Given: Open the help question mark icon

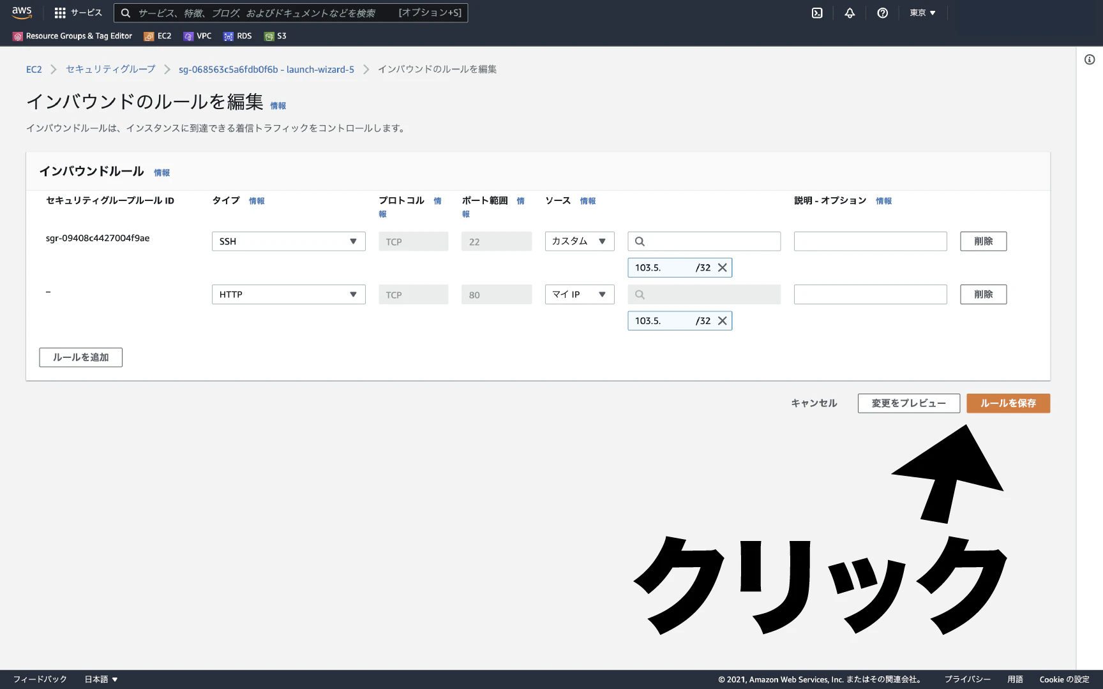Looking at the screenshot, I should pyautogui.click(x=882, y=13).
